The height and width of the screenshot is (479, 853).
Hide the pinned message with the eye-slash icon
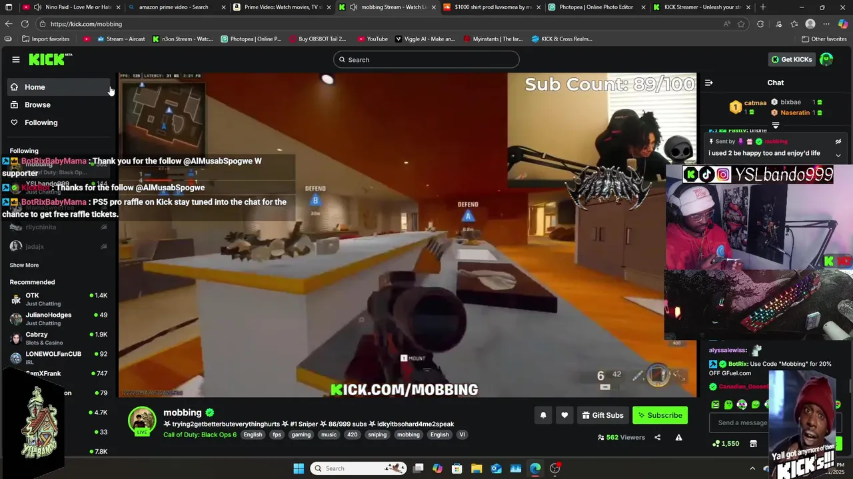tap(838, 142)
